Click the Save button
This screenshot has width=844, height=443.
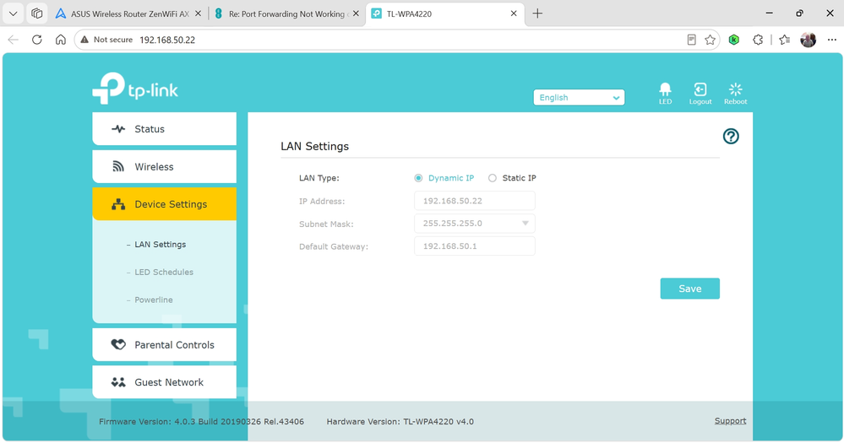point(689,289)
